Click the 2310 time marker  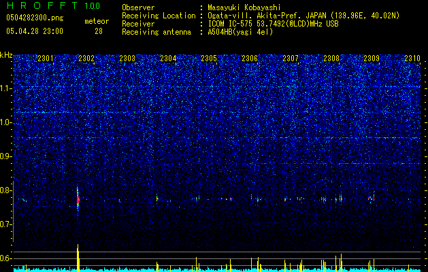coord(412,58)
